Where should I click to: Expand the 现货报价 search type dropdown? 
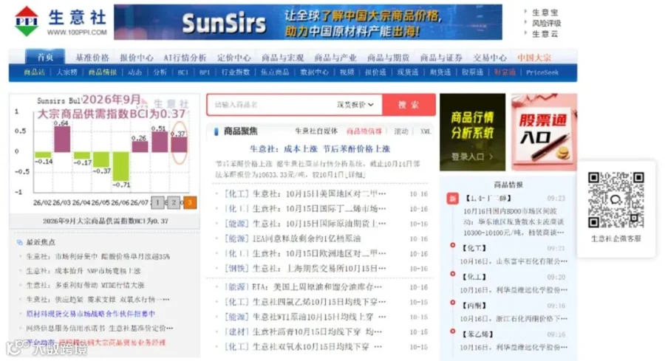tap(355, 105)
